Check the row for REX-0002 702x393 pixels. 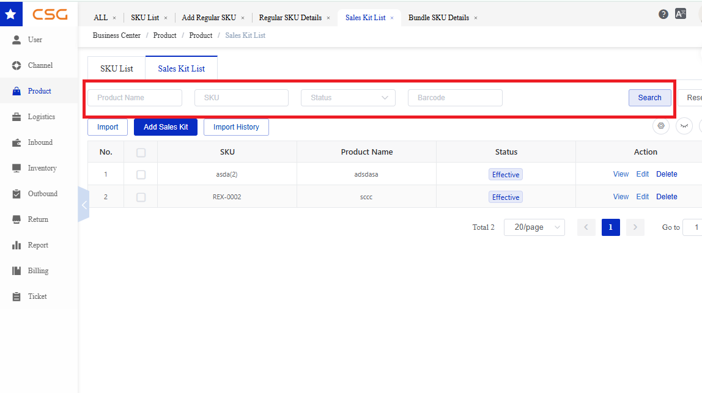141,197
